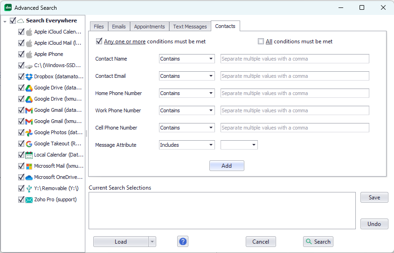Select the Y:\Removable (Y:\) tree row
394x253 pixels.
[56, 189]
